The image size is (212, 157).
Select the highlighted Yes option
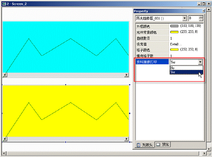[186, 72]
